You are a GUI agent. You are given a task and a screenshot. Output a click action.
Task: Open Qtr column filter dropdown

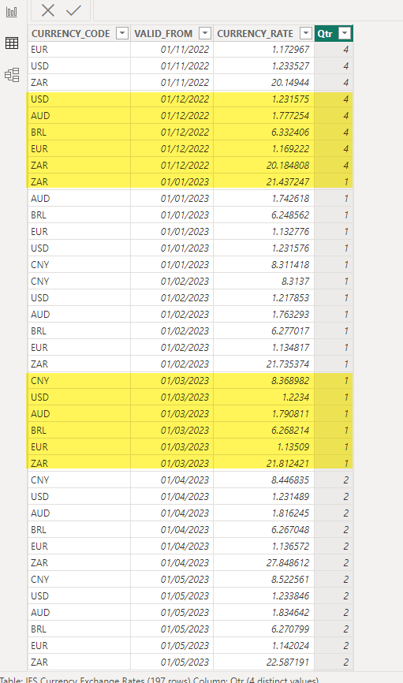345,33
